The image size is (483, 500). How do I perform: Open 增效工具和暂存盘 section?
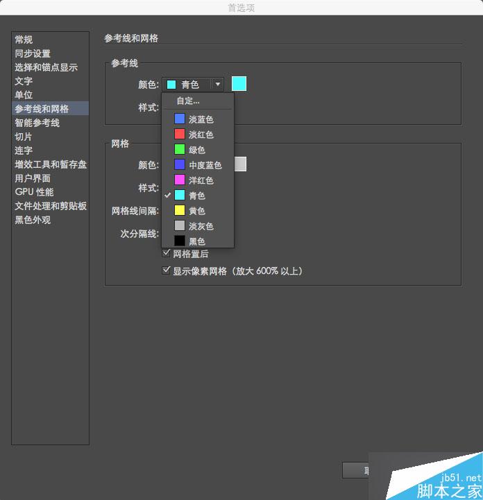coord(51,164)
